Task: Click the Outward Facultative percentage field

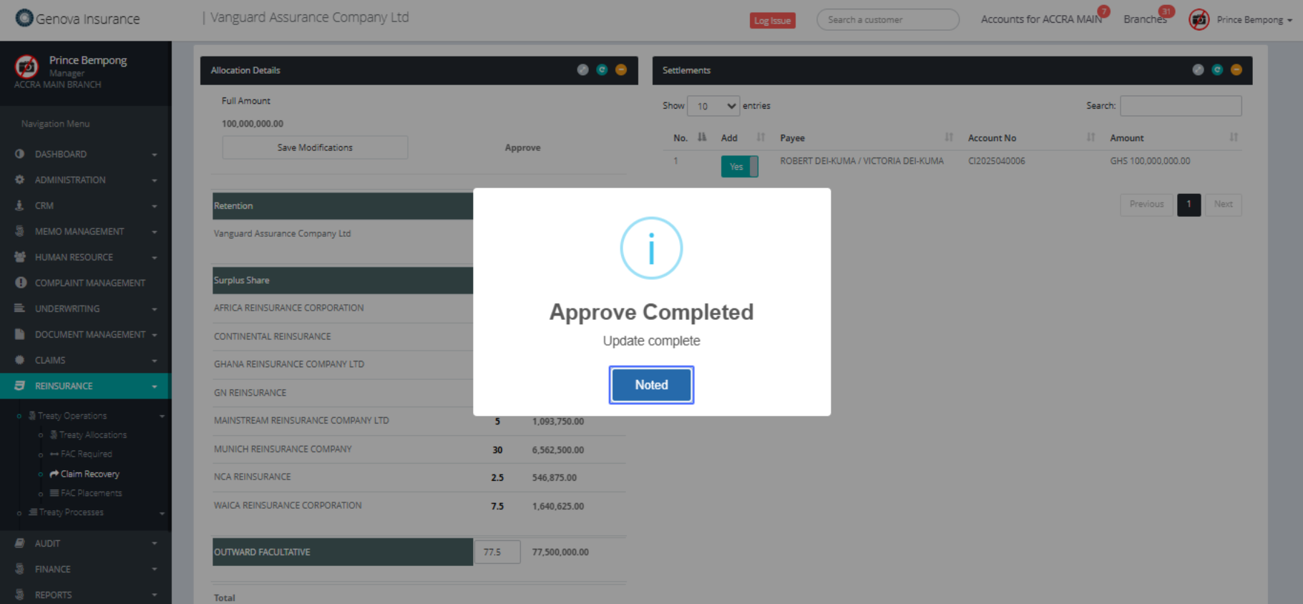Action: click(497, 552)
